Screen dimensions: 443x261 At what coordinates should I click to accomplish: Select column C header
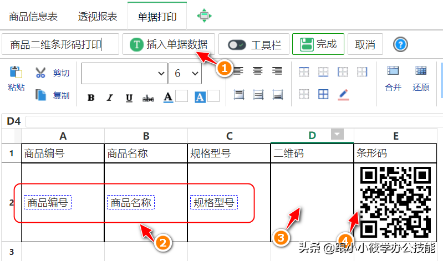click(229, 136)
